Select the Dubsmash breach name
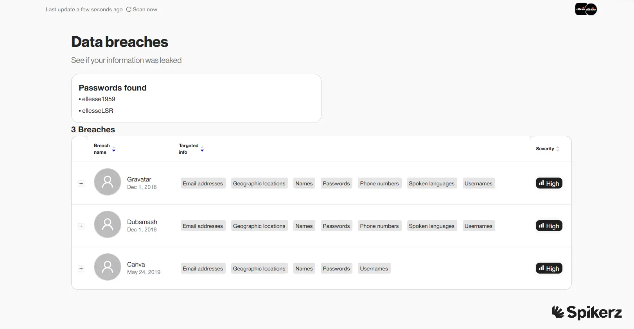The height and width of the screenshot is (329, 634). 142,222
